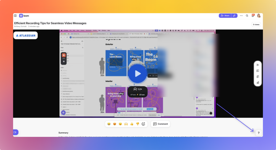The image size is (276, 150).
Task: Open the transcript panel icon
Action: pos(258,71)
